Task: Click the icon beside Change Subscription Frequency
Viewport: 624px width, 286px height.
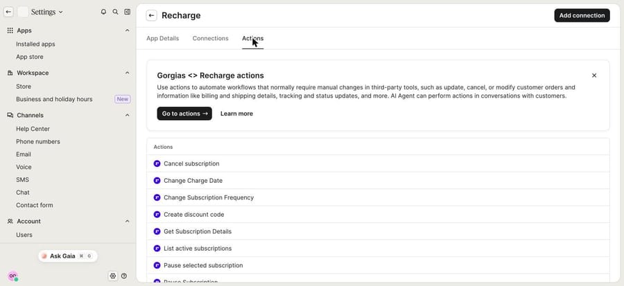Action: [x=157, y=197]
